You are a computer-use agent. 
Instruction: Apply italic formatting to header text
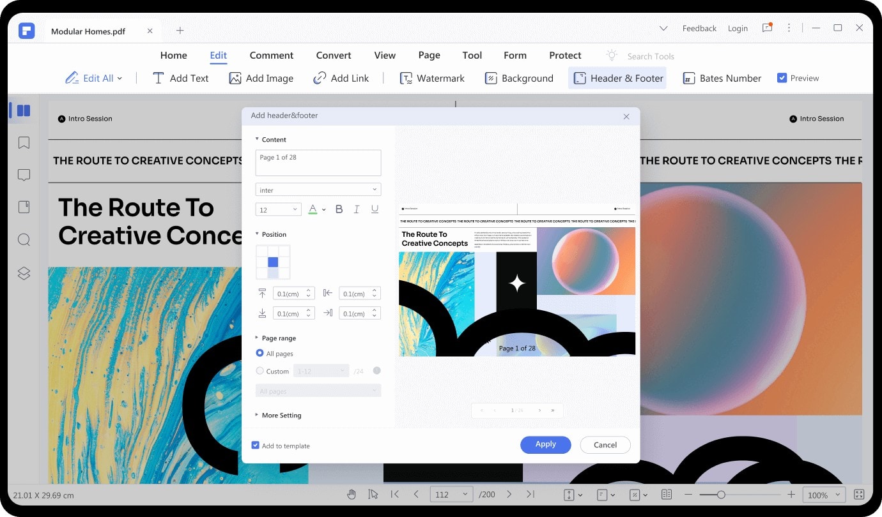coord(357,209)
